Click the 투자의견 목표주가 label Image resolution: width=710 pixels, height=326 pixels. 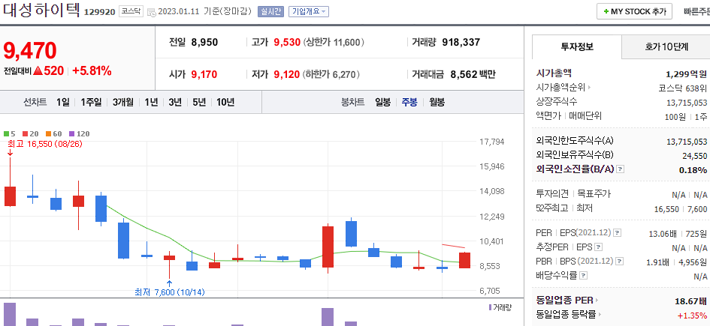click(573, 194)
